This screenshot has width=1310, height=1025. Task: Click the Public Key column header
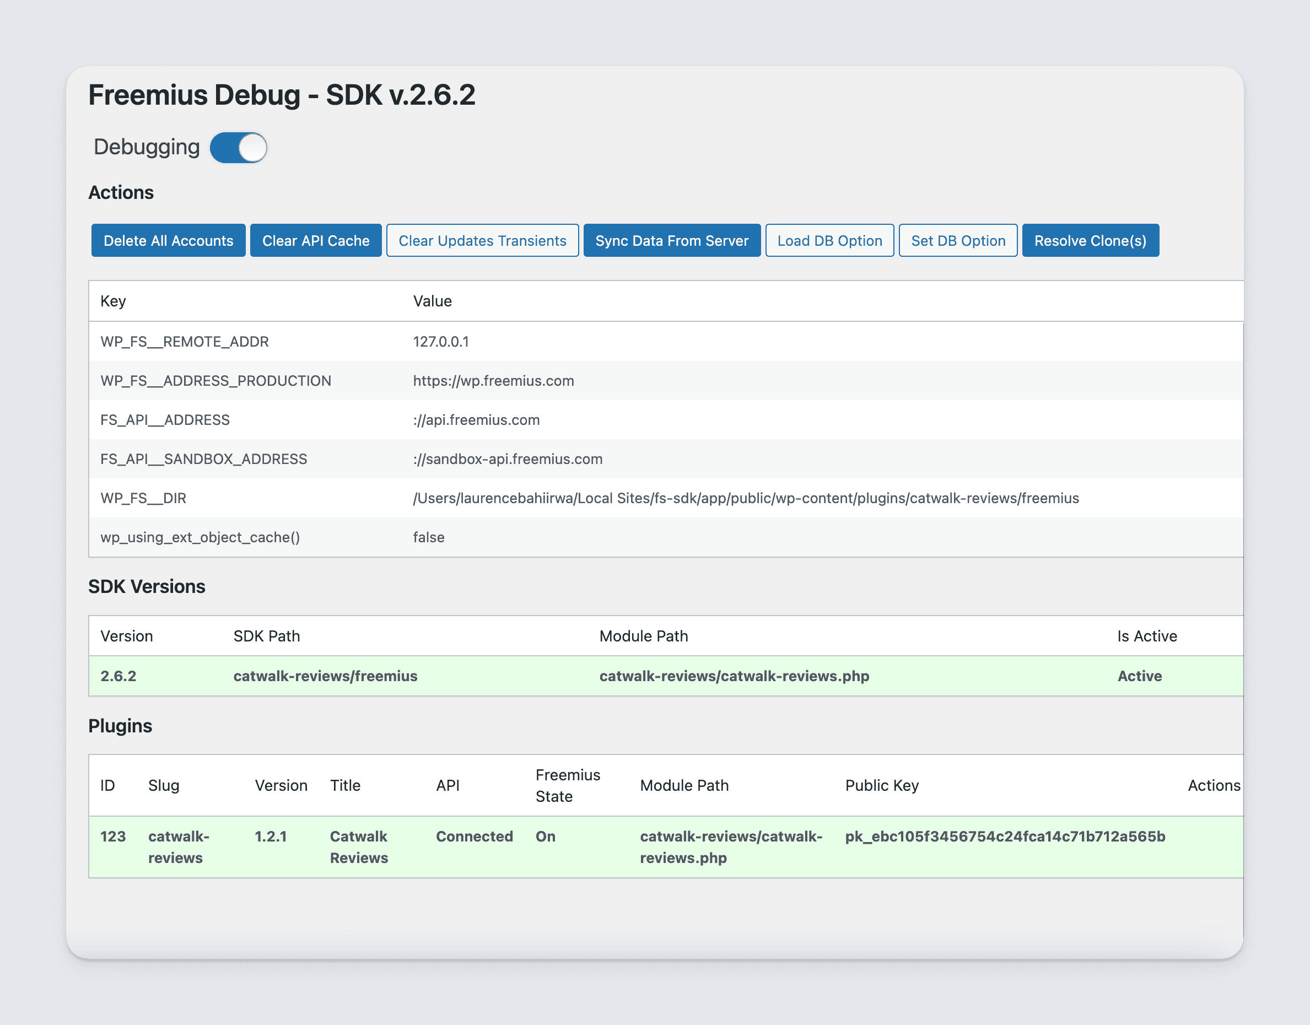click(882, 785)
